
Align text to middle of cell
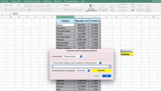(x=40, y=5)
